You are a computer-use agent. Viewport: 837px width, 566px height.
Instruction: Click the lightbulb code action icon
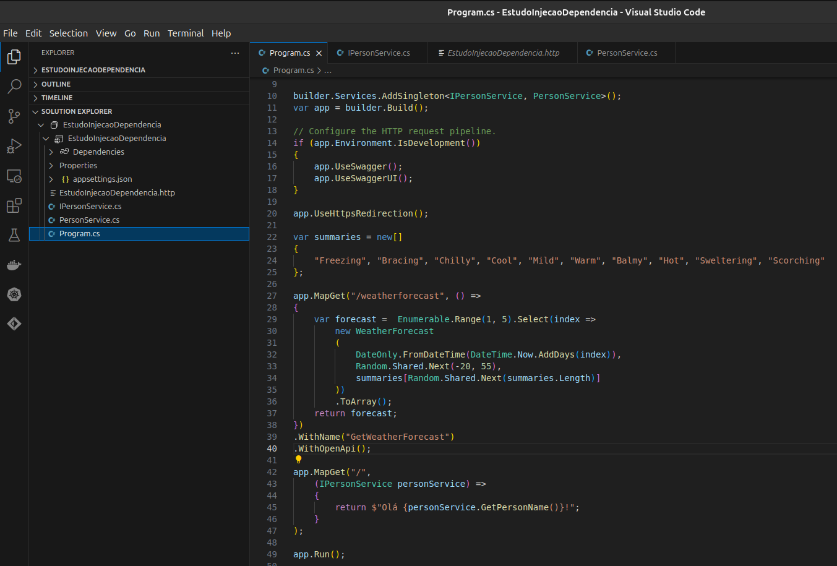point(298,460)
